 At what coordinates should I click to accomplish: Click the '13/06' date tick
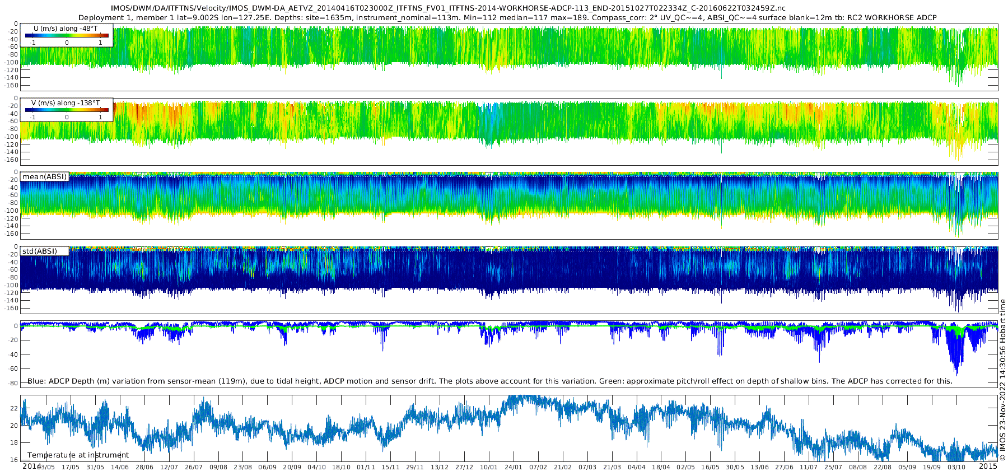(x=760, y=468)
